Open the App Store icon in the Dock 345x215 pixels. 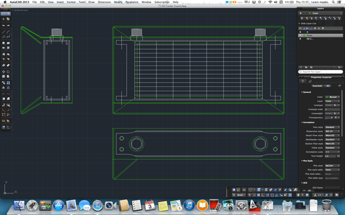(x=58, y=206)
